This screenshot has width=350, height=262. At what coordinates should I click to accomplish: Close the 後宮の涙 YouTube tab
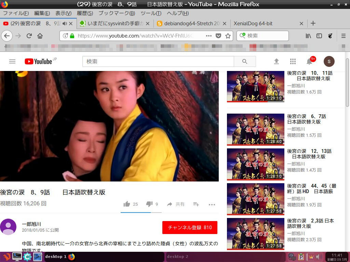(x=71, y=24)
